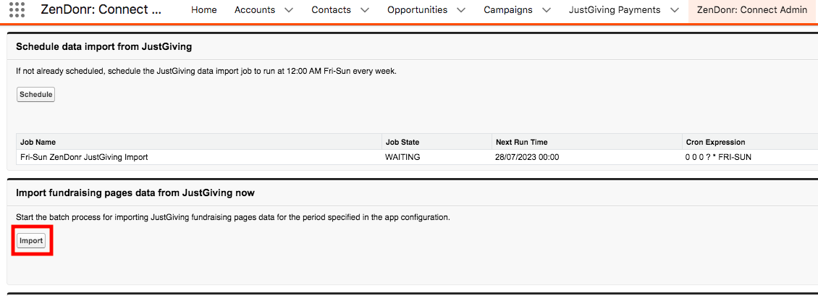Go to the Home tab
The width and height of the screenshot is (818, 296).
point(204,10)
